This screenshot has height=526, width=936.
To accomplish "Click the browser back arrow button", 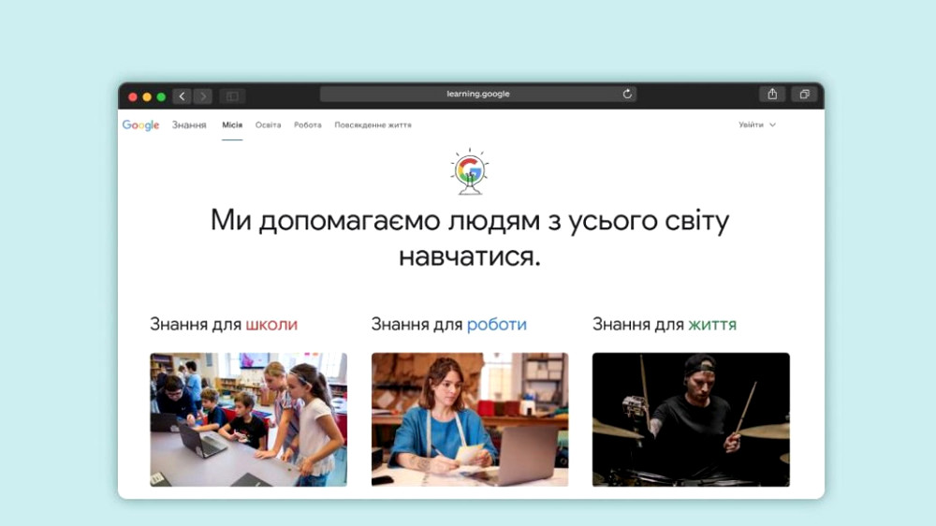I will tap(182, 95).
